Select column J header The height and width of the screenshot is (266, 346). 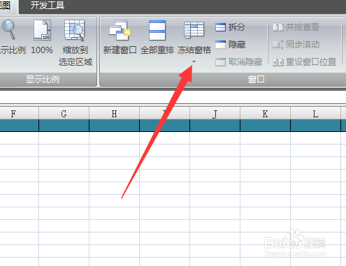point(215,114)
